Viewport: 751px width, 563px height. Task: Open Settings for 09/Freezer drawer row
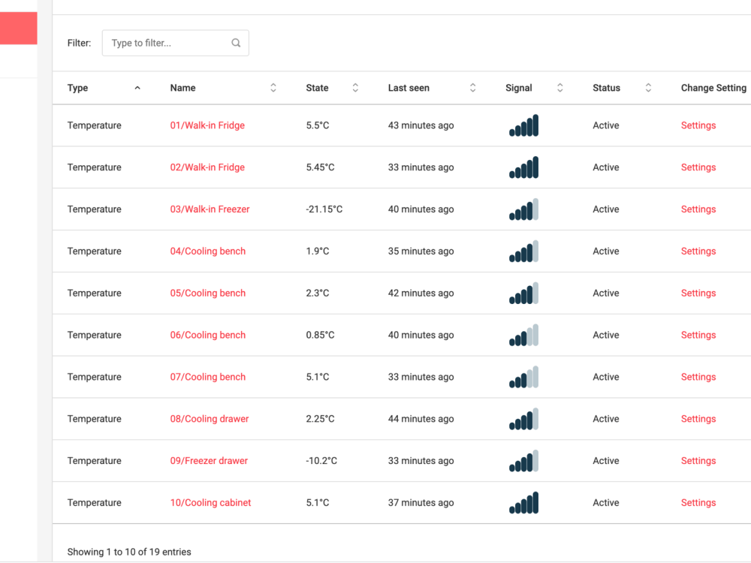698,461
